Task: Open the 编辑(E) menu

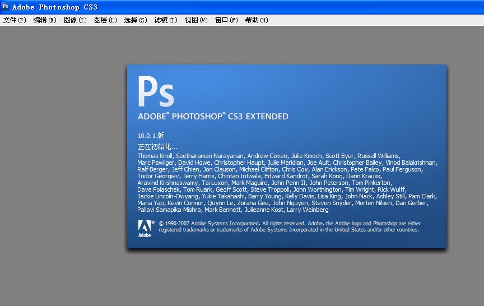Action: tap(45, 20)
